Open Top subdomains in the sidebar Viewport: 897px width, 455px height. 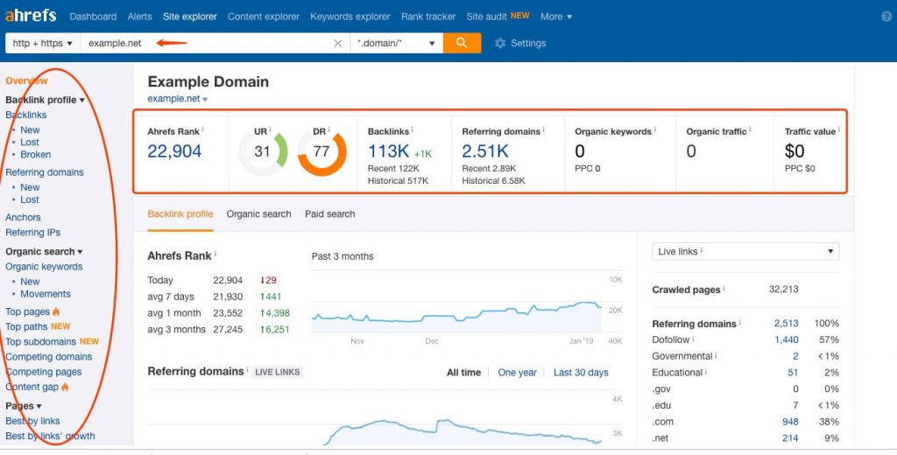(40, 342)
